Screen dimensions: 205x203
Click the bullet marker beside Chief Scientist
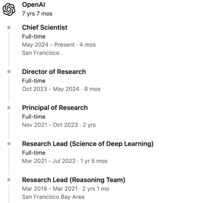point(9,28)
